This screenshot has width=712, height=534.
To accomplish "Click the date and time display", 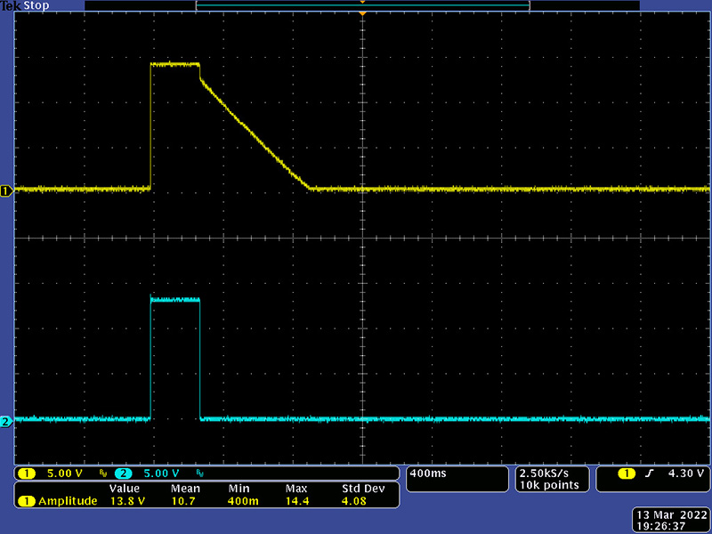I will pyautogui.click(x=671, y=520).
